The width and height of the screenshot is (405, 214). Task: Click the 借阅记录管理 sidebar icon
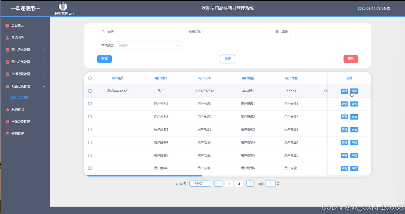(7, 74)
